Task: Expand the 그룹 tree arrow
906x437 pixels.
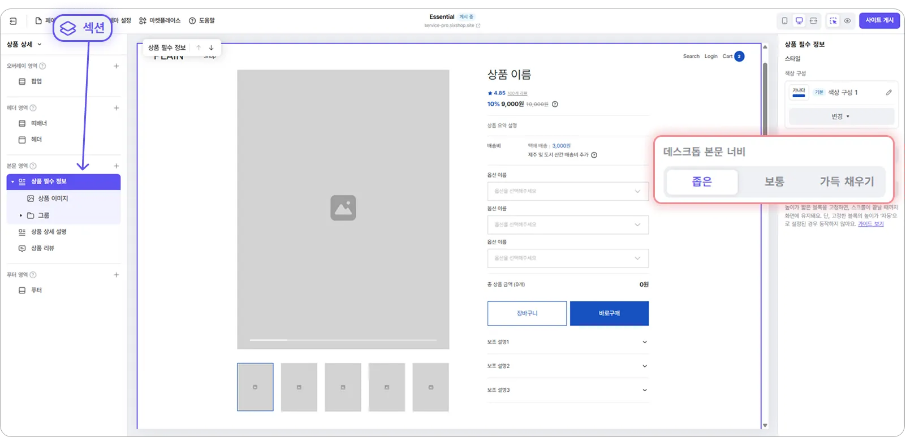Action: 21,216
